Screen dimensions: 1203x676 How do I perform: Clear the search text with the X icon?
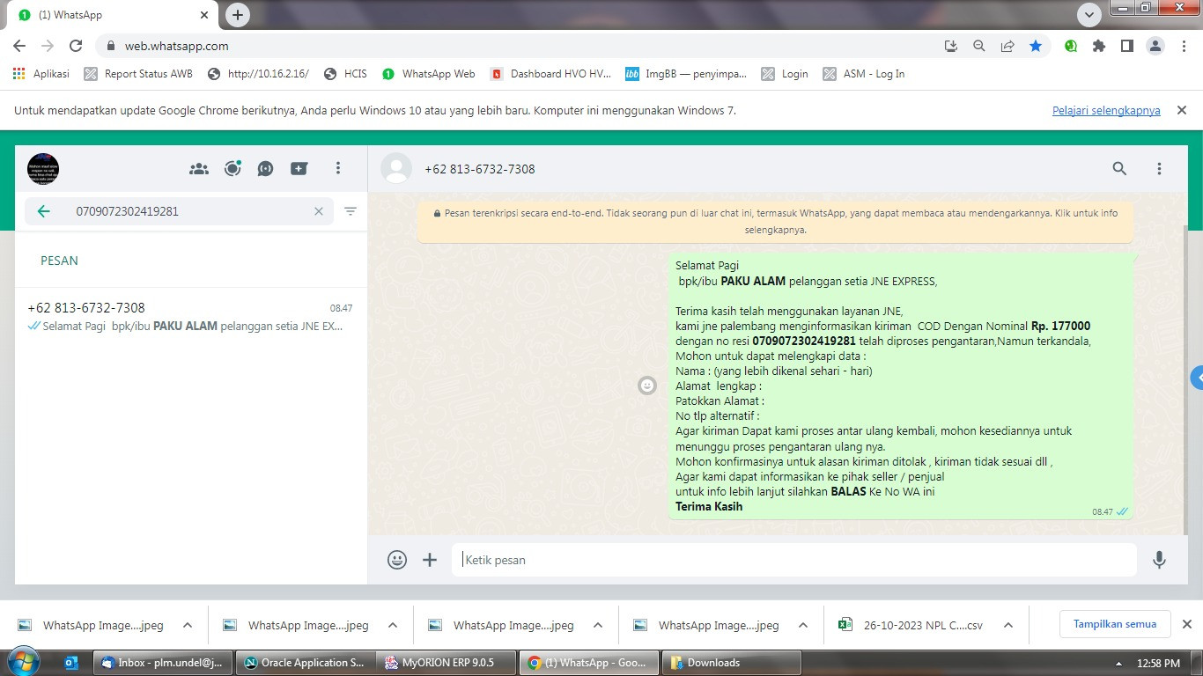(x=319, y=211)
